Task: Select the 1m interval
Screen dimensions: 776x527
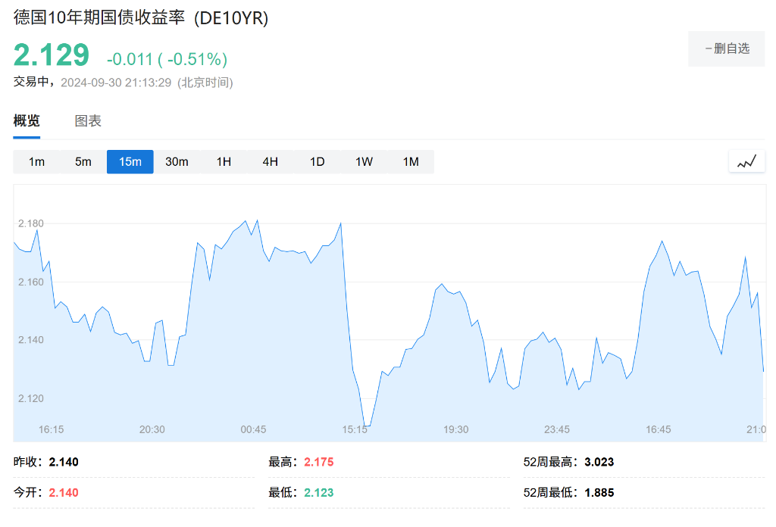Action: (36, 162)
